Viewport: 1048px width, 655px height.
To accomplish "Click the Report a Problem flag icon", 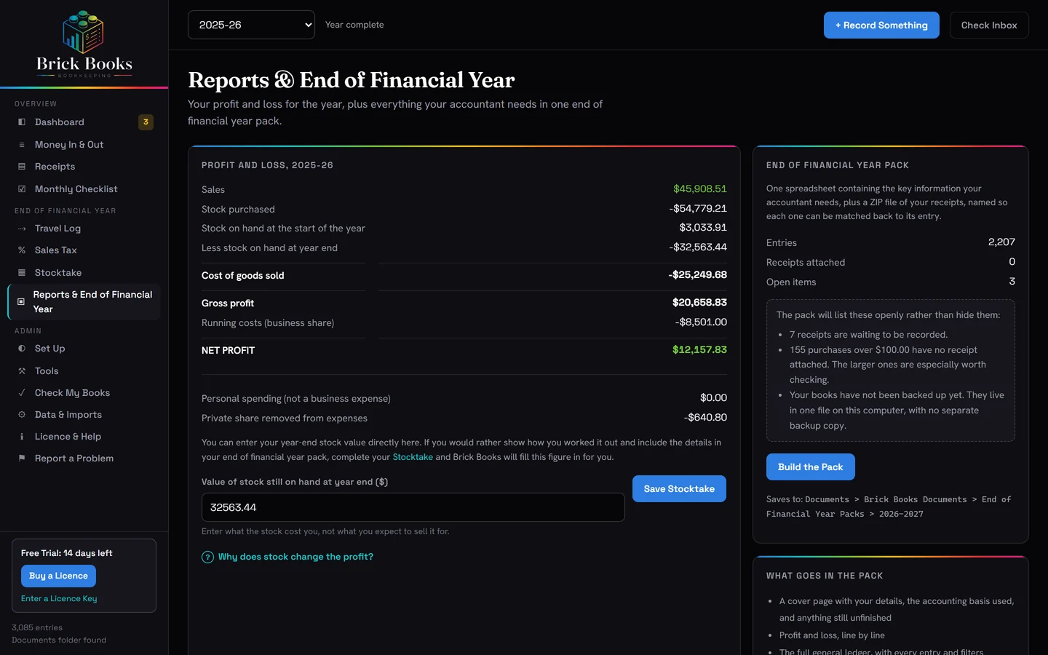I will (x=22, y=458).
